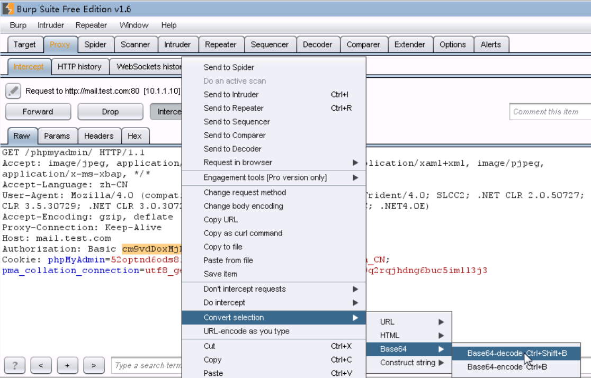Image resolution: width=591 pixels, height=378 pixels.
Task: Click the pencil edit target icon
Action: tap(13, 91)
